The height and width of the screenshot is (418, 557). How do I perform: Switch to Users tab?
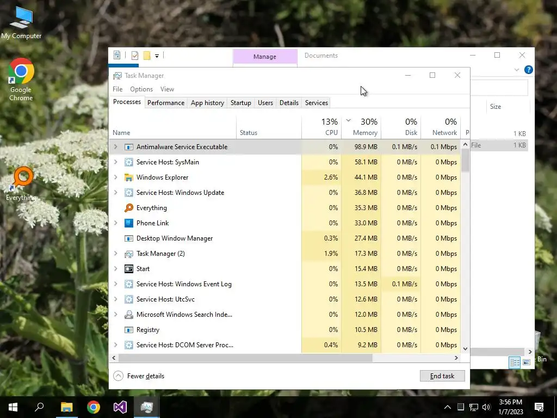(x=265, y=103)
